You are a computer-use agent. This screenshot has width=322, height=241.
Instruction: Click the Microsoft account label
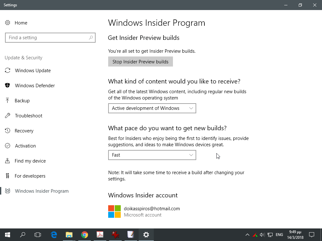[x=142, y=215]
